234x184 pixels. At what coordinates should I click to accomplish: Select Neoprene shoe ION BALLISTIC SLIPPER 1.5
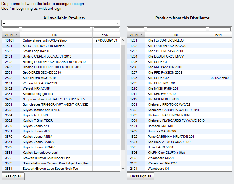tap(61, 99)
